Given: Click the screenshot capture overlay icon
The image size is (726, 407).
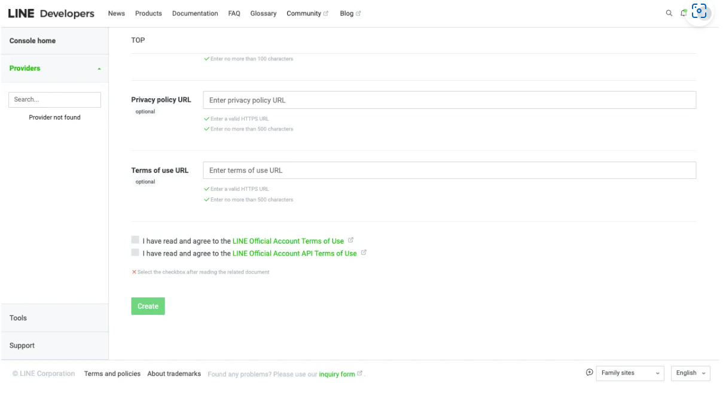Looking at the screenshot, I should (699, 11).
